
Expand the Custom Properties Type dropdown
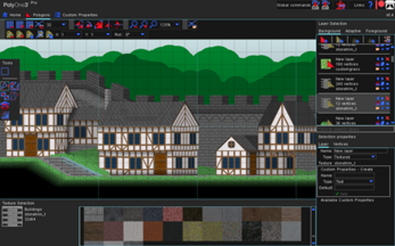click(371, 181)
